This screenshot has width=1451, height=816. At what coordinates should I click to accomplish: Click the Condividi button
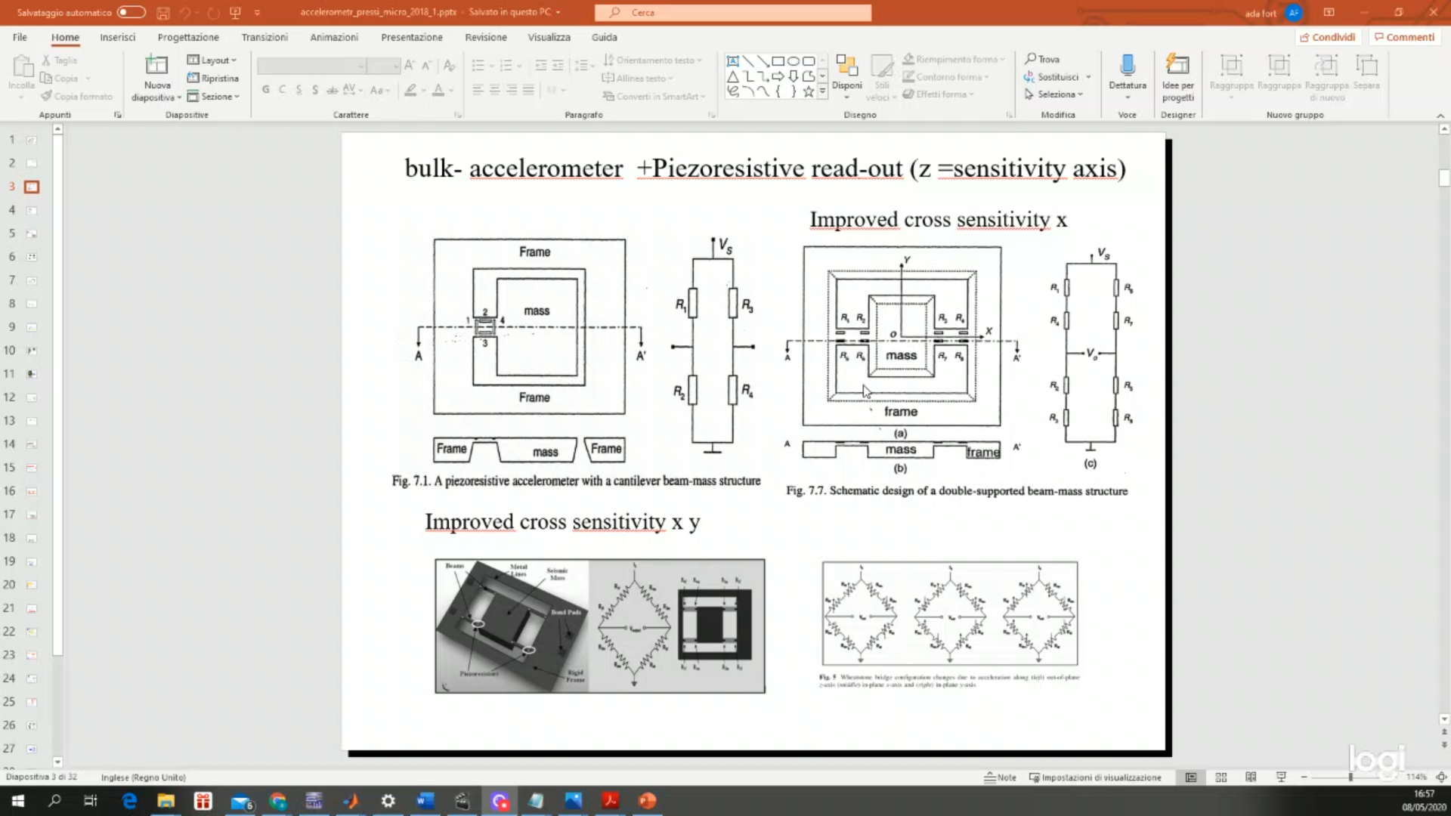(x=1327, y=37)
